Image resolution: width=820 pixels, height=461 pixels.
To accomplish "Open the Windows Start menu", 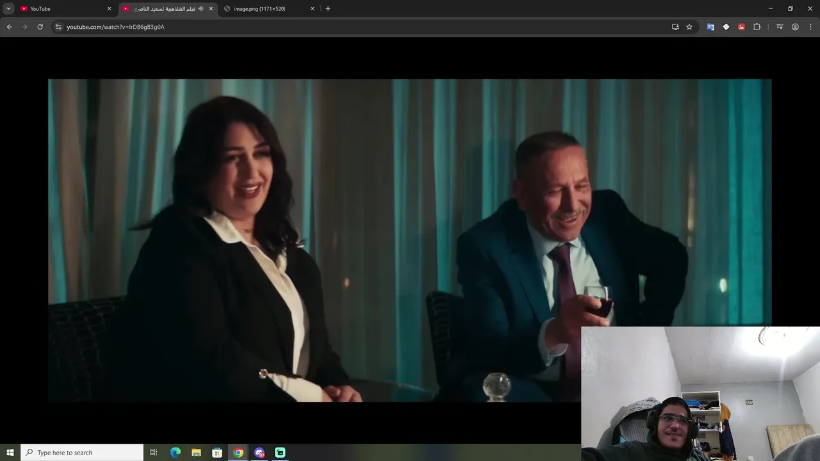I will (10, 453).
